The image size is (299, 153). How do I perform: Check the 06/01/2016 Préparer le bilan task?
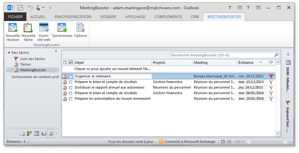point(71,93)
